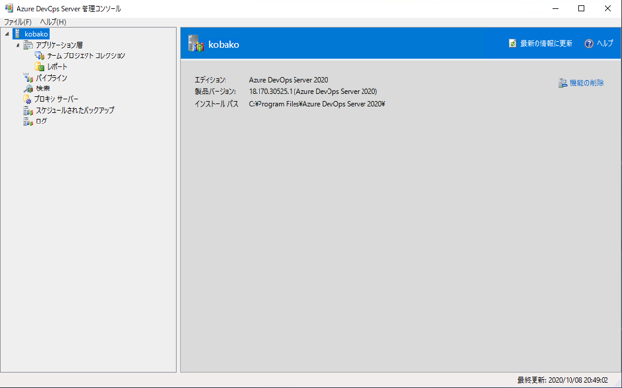This screenshot has height=388, width=622.
Task: Select レポート tree item
Action: click(57, 67)
